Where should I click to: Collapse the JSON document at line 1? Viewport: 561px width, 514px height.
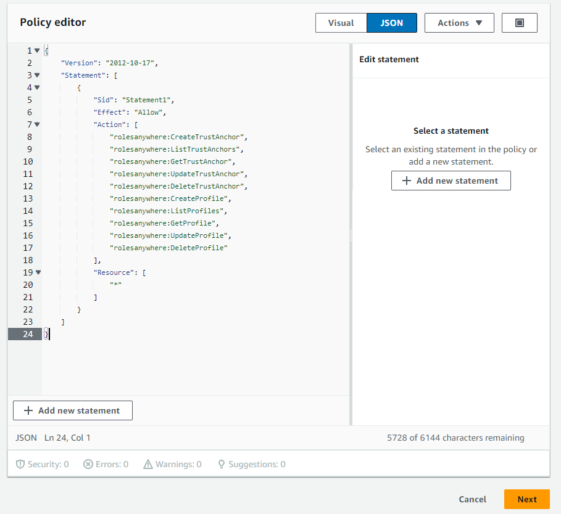tap(37, 50)
